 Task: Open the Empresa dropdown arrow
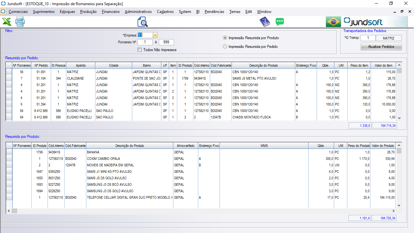[x=155, y=35]
